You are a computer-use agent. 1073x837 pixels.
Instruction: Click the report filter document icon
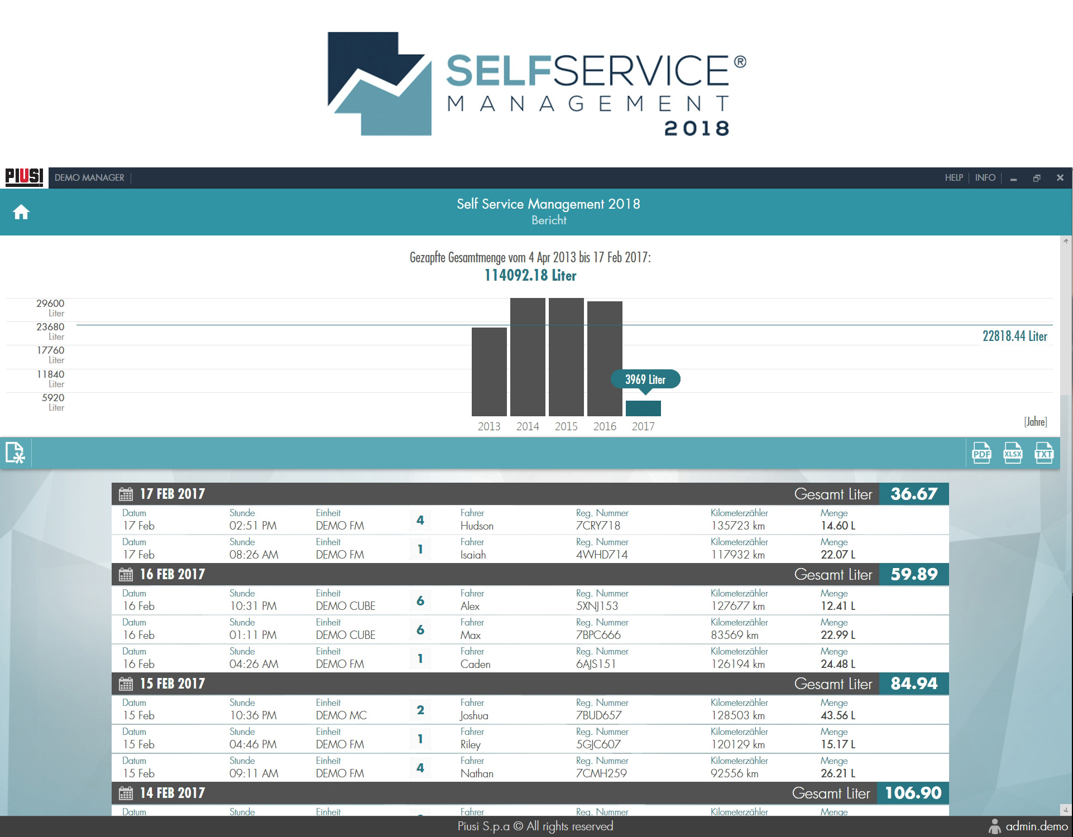click(x=15, y=453)
